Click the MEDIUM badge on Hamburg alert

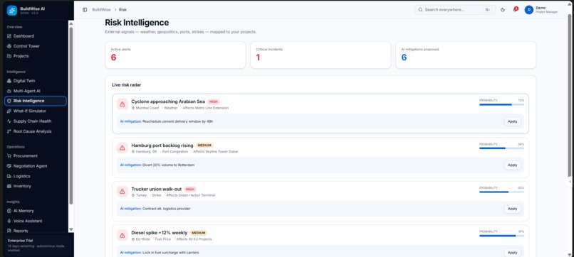[x=204, y=146]
